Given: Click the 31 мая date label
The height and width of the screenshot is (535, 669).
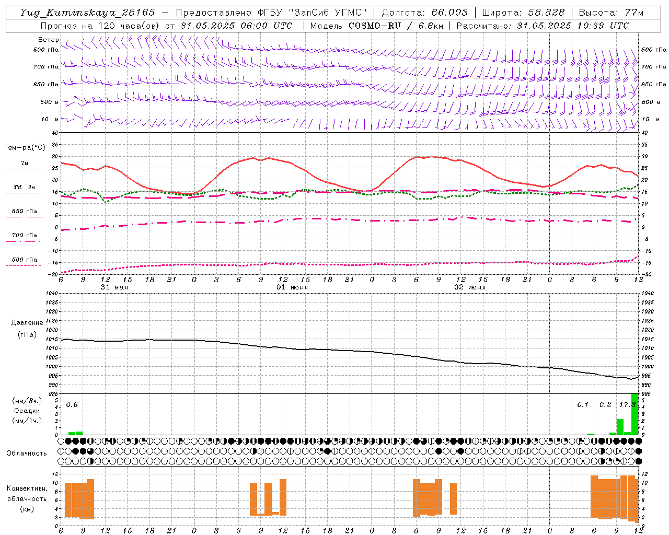Looking at the screenshot, I should click(x=114, y=287).
